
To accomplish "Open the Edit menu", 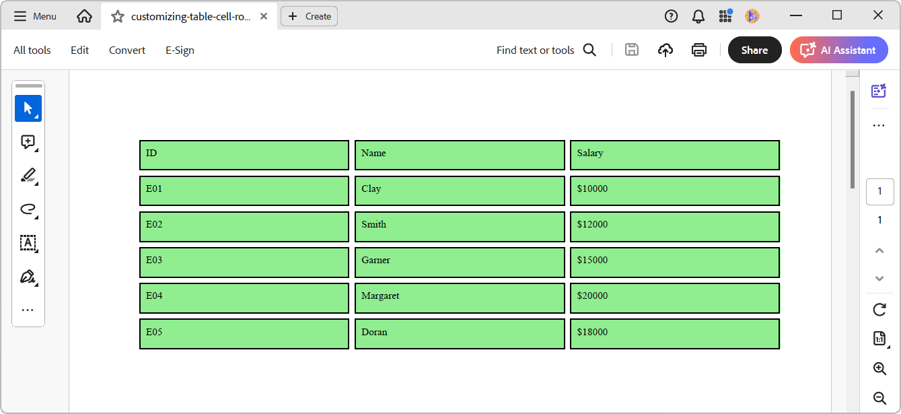I will coord(80,50).
